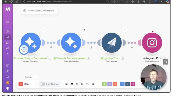Viewport: 172px width, 96px height.
Task: Click the Создай Высказывание label
Action: (71, 58)
